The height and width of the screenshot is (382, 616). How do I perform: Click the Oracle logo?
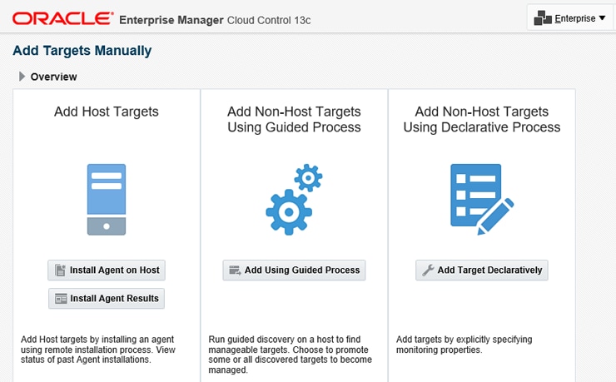pyautogui.click(x=62, y=17)
